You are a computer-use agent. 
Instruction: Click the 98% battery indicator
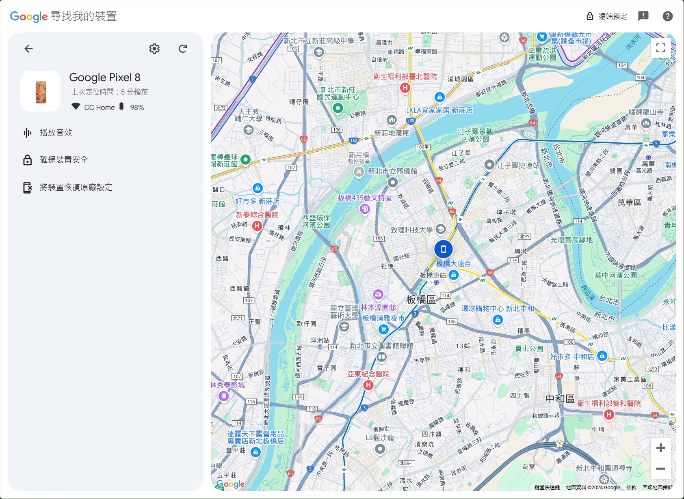137,108
